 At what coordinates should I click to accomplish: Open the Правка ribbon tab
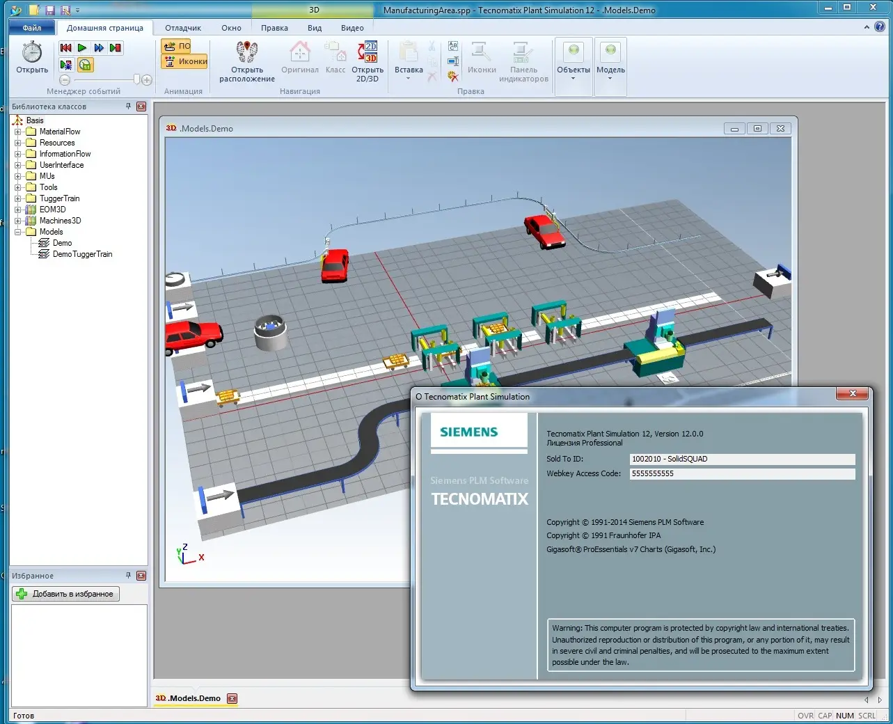(274, 28)
